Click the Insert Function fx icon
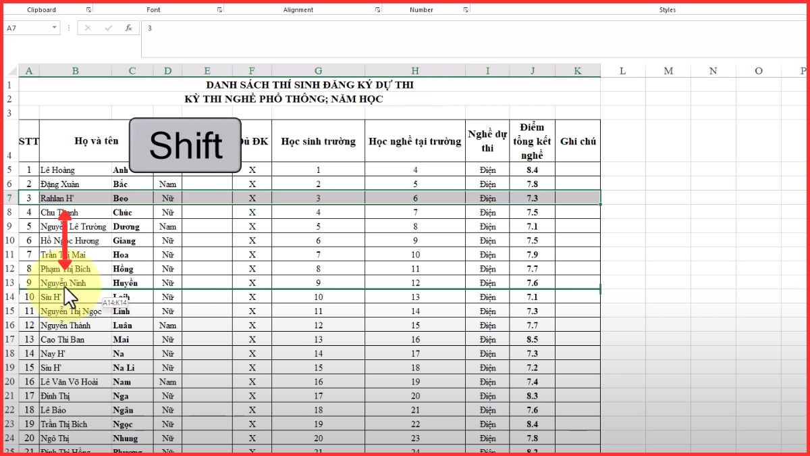This screenshot has height=456, width=810. tap(129, 28)
